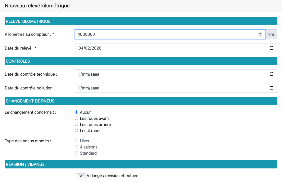Image resolution: width=282 pixels, height=183 pixels.
Task: Select Les 4 roues radio button
Action: (76, 131)
